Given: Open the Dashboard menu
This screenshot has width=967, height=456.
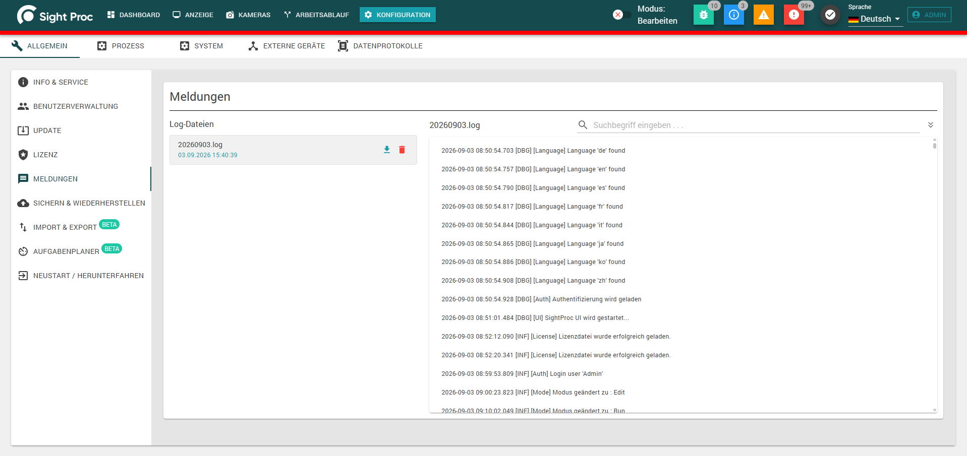Looking at the screenshot, I should [134, 15].
